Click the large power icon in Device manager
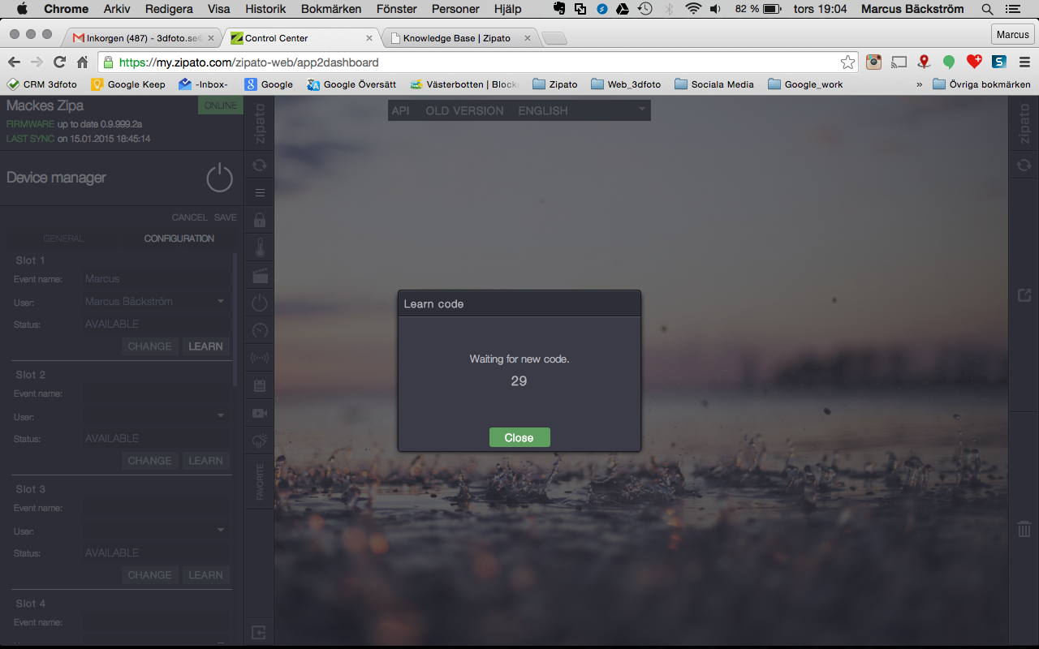The height and width of the screenshot is (649, 1039). coord(219,178)
